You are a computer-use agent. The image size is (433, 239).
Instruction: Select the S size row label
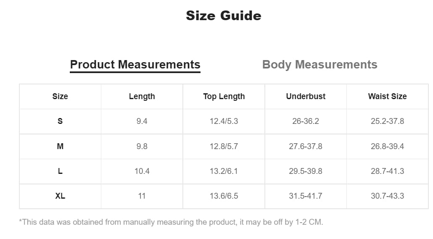60,121
